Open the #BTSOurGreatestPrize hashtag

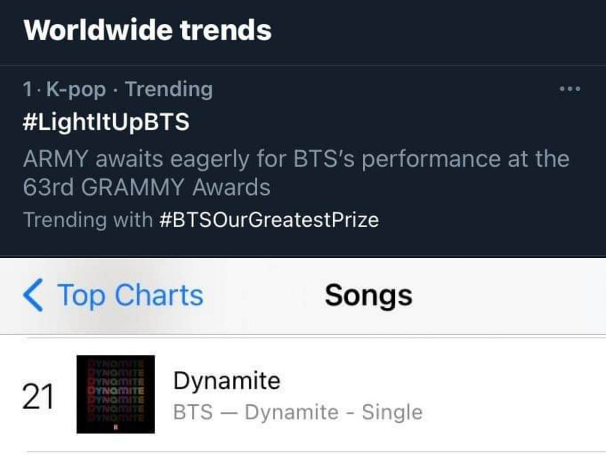(x=270, y=219)
